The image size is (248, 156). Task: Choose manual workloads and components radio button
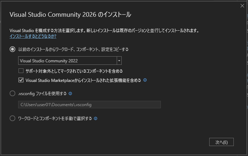pos(13,118)
